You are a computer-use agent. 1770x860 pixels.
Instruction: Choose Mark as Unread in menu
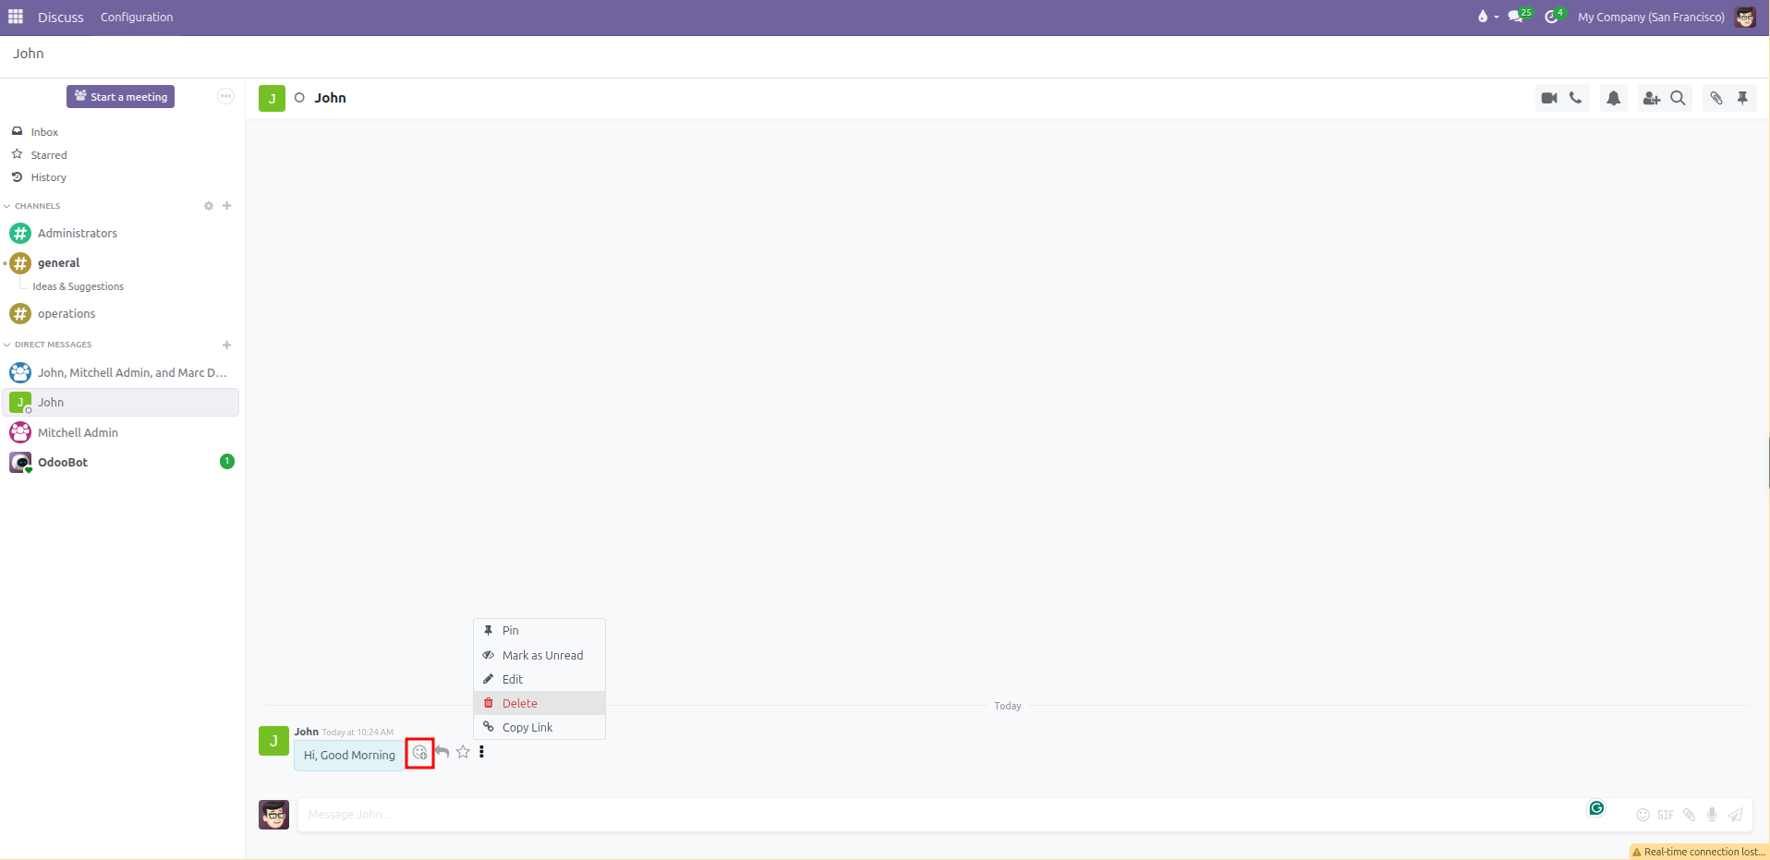click(539, 655)
